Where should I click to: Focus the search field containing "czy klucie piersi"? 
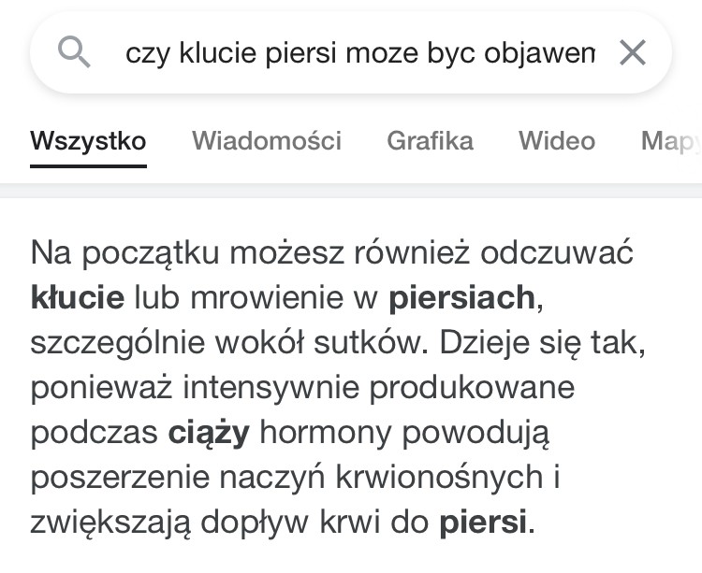tap(360, 53)
